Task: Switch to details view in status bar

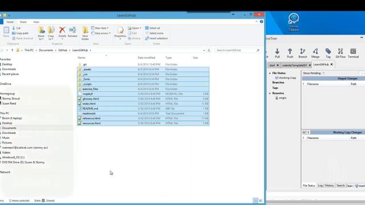Action: tap(255, 200)
